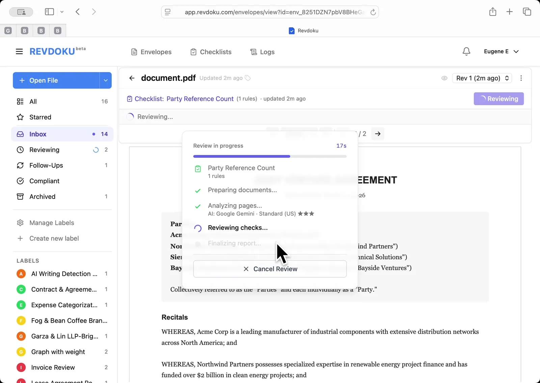Image resolution: width=540 pixels, height=383 pixels.
Task: Open the Party Reference Count checklist
Action: pos(200,99)
